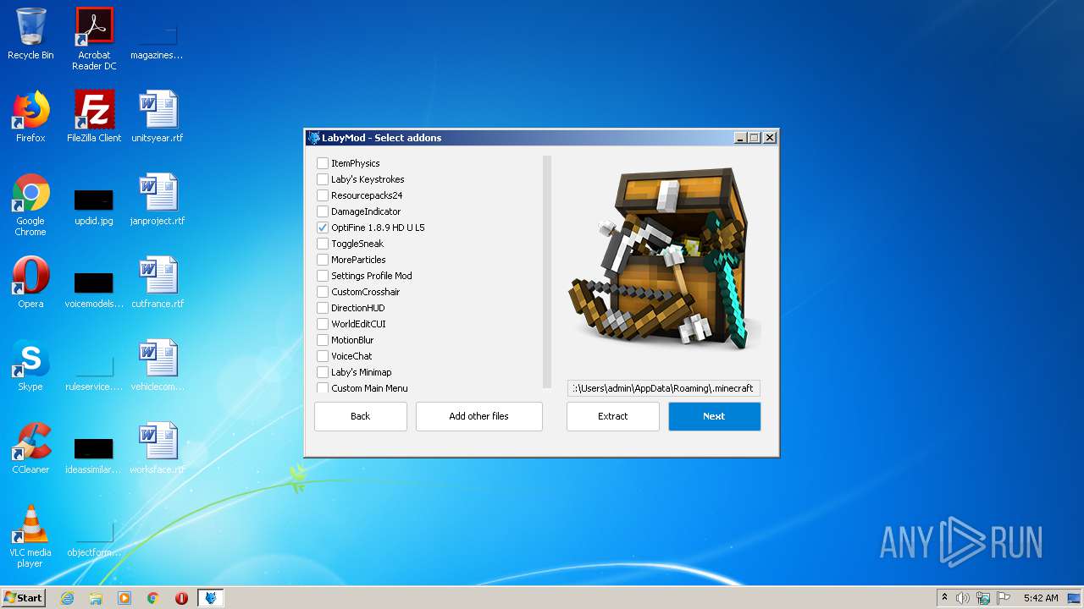Tick the DirectionHUD checkbox
The width and height of the screenshot is (1084, 609).
tap(323, 308)
